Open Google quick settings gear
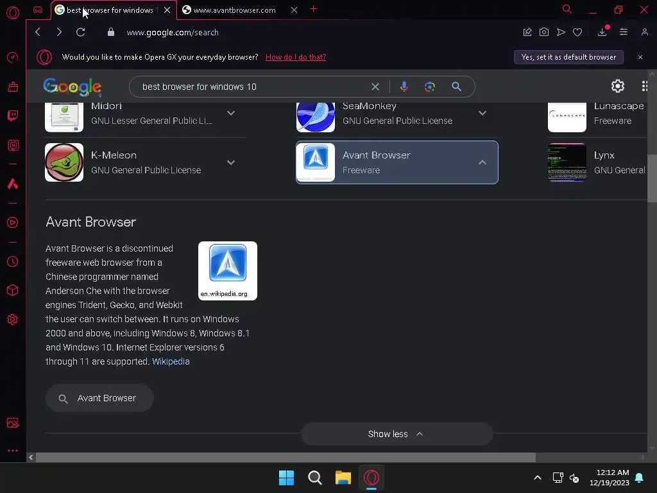The width and height of the screenshot is (657, 493). tap(618, 87)
